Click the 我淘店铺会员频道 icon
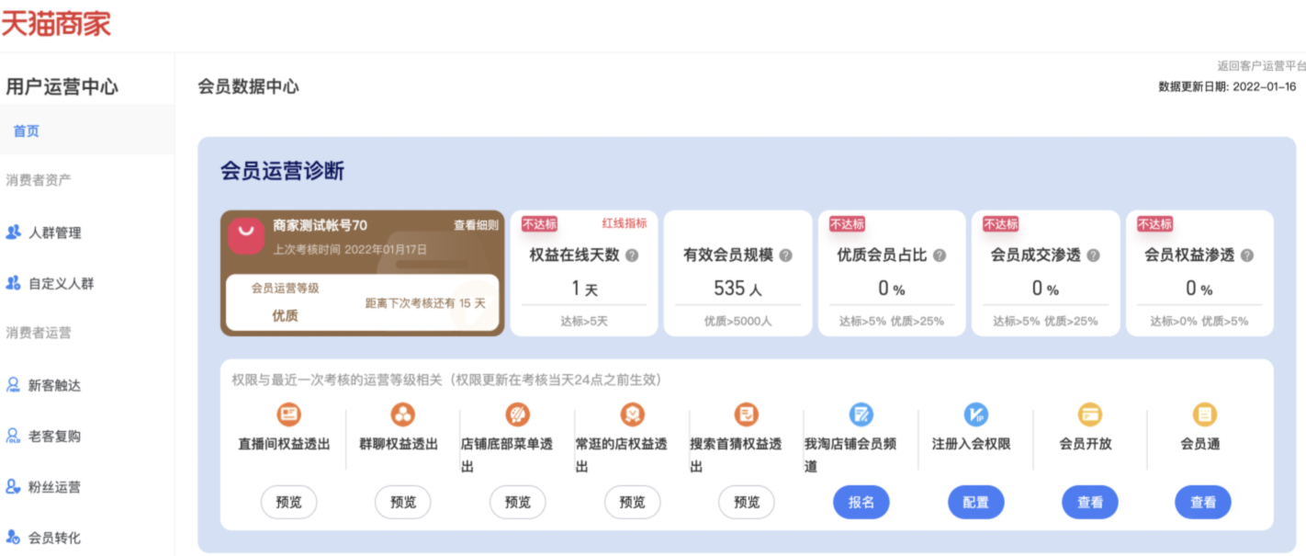Viewport: 1306px width, 556px height. (x=861, y=415)
